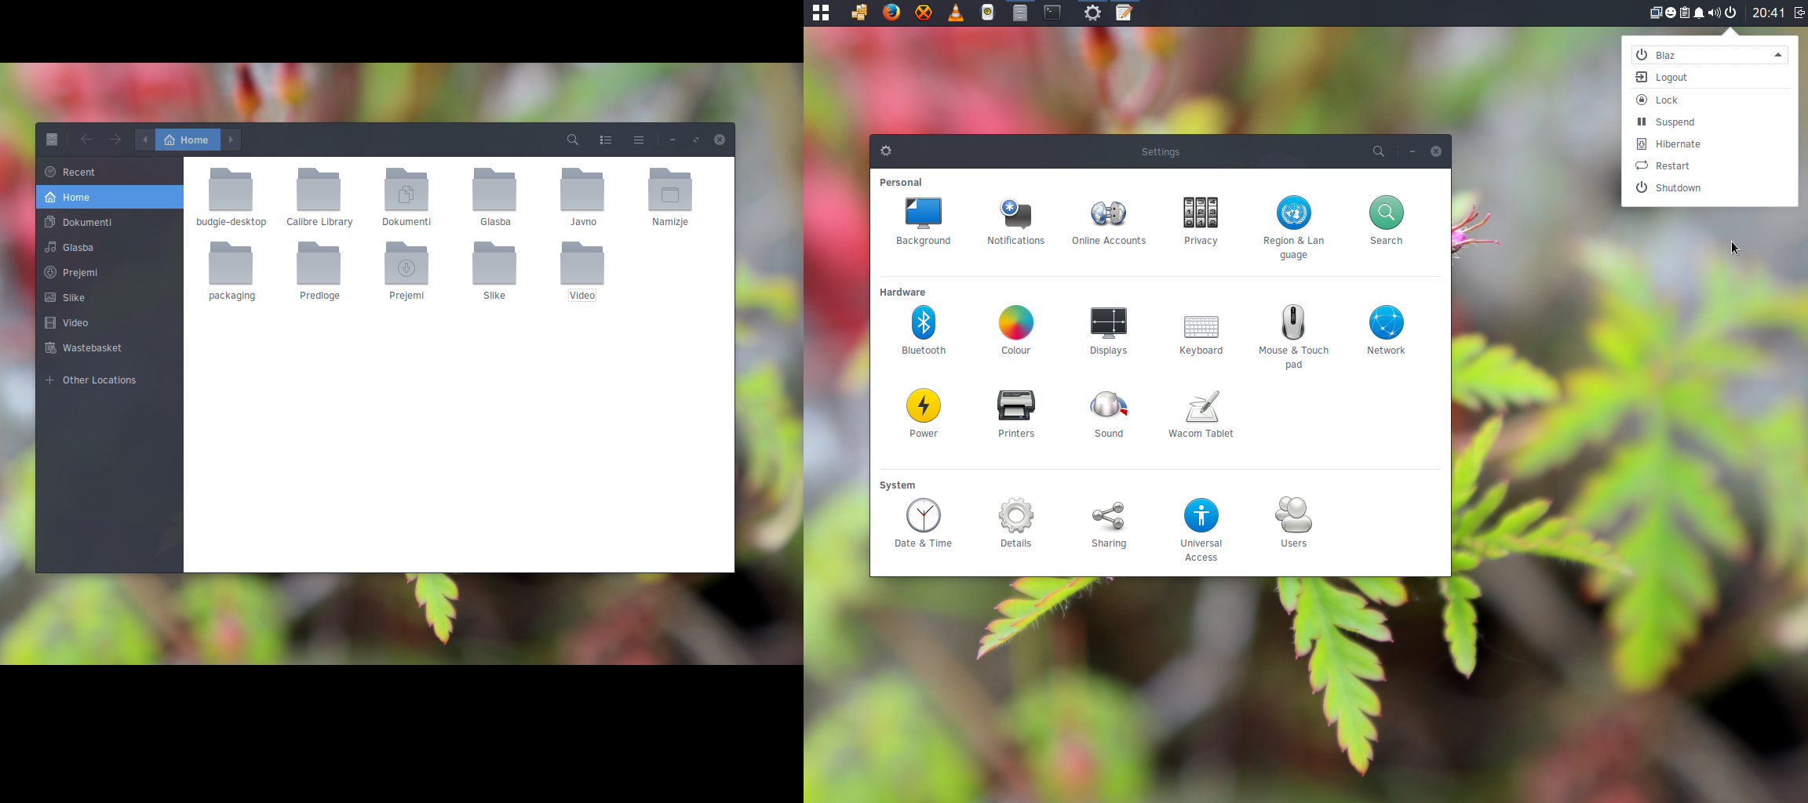Screen dimensions: 1808x803
Task: Open Sharing settings
Action: (1109, 523)
